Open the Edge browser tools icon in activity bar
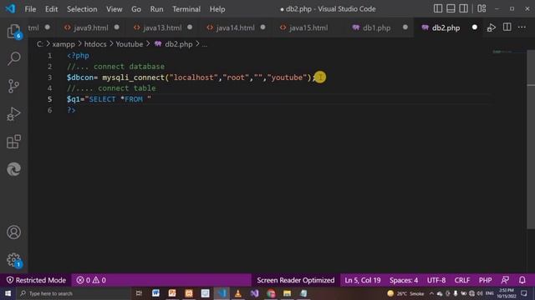Viewport: 535px width, 300px height. click(13, 169)
